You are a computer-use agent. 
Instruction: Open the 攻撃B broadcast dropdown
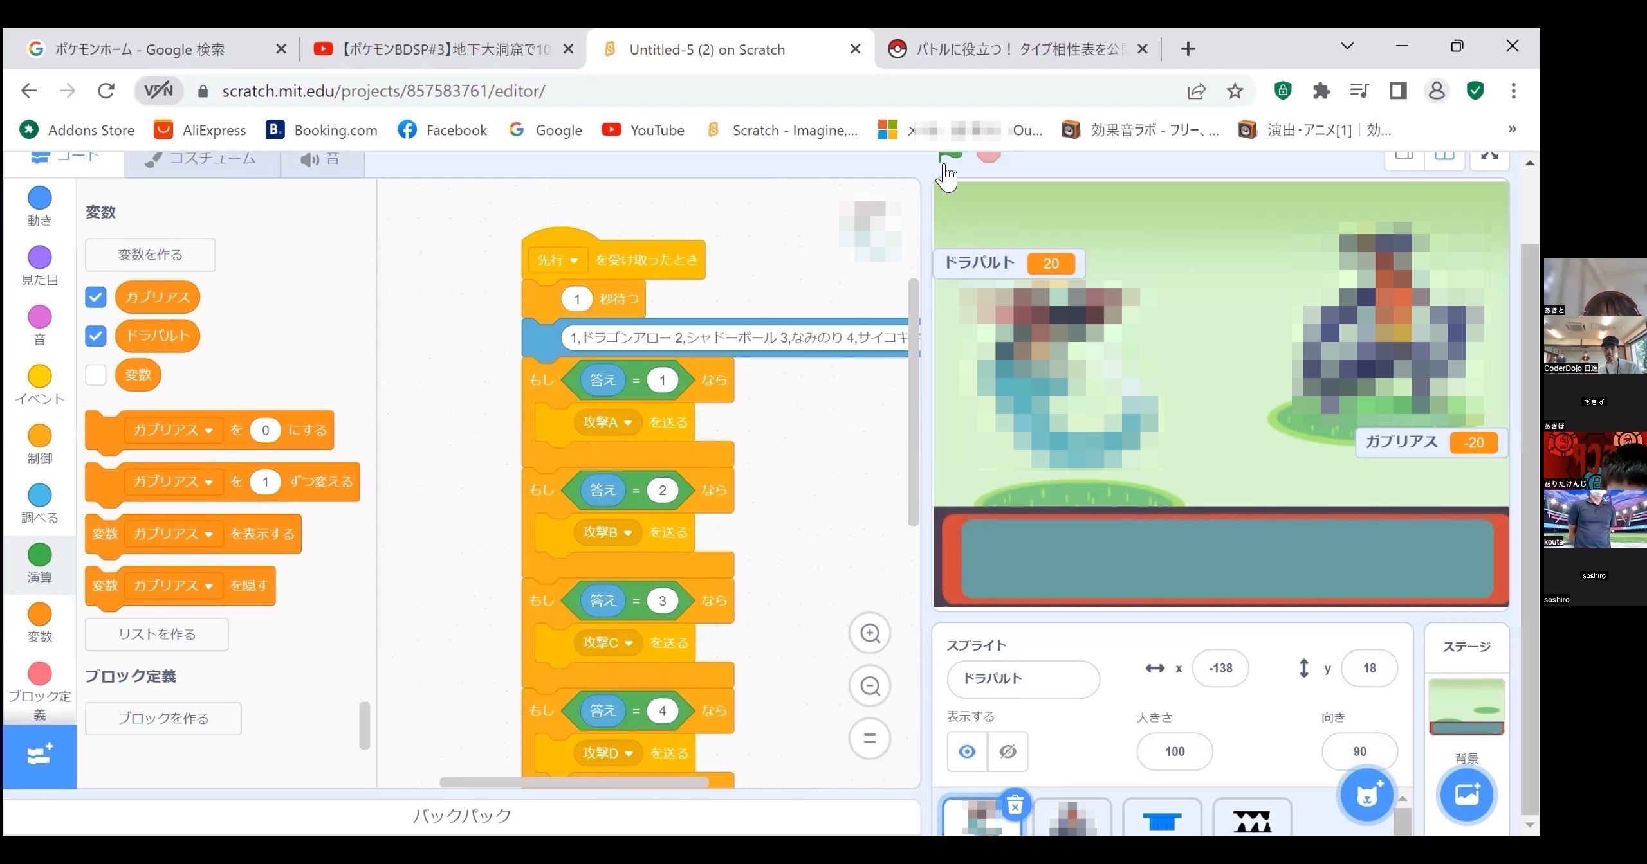pos(608,532)
